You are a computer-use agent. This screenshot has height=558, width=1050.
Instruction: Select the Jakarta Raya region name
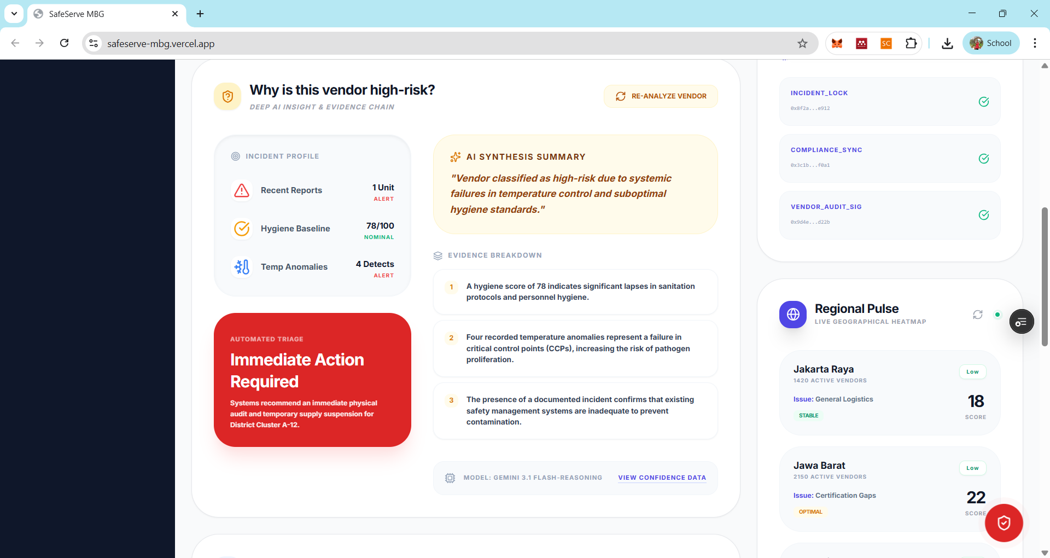point(824,369)
